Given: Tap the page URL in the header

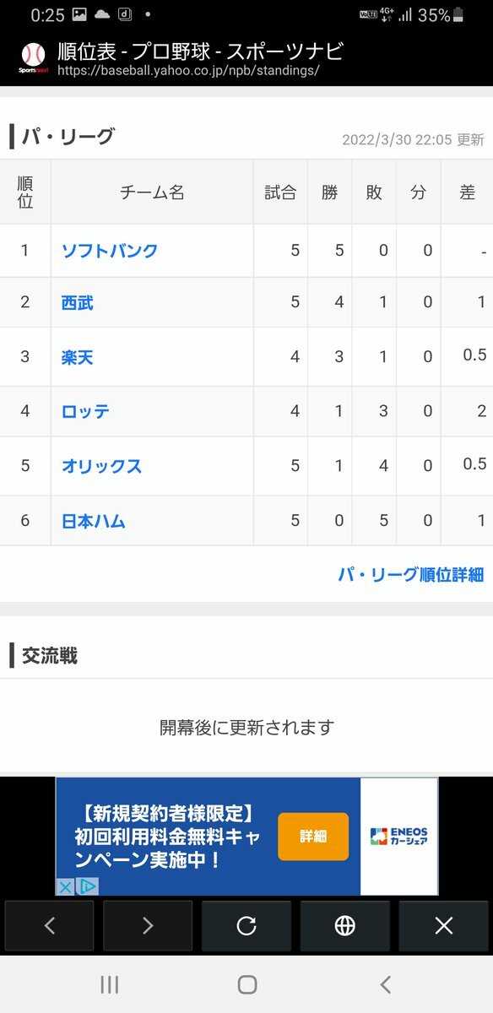Looking at the screenshot, I should coord(188,71).
